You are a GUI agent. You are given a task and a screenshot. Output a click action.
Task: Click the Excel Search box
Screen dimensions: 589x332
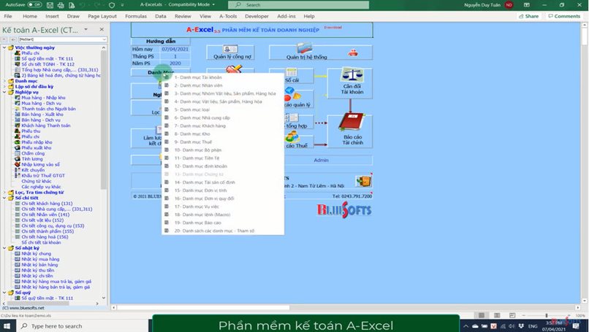point(298,5)
